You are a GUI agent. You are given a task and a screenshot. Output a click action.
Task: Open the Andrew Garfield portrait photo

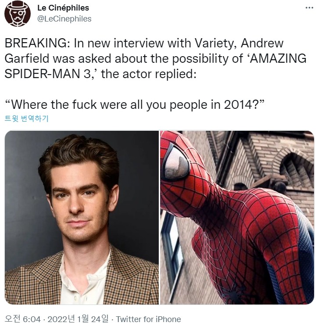click(82, 218)
